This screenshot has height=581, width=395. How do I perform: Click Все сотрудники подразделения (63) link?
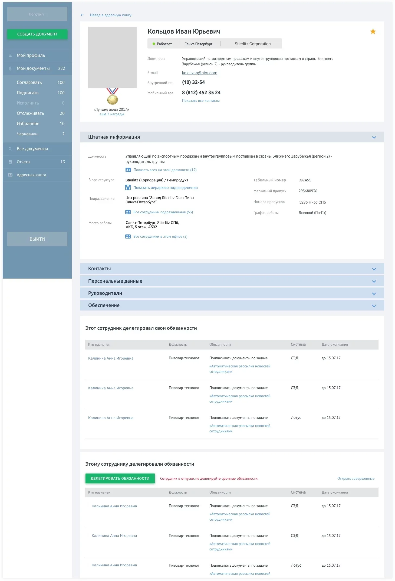click(x=163, y=212)
